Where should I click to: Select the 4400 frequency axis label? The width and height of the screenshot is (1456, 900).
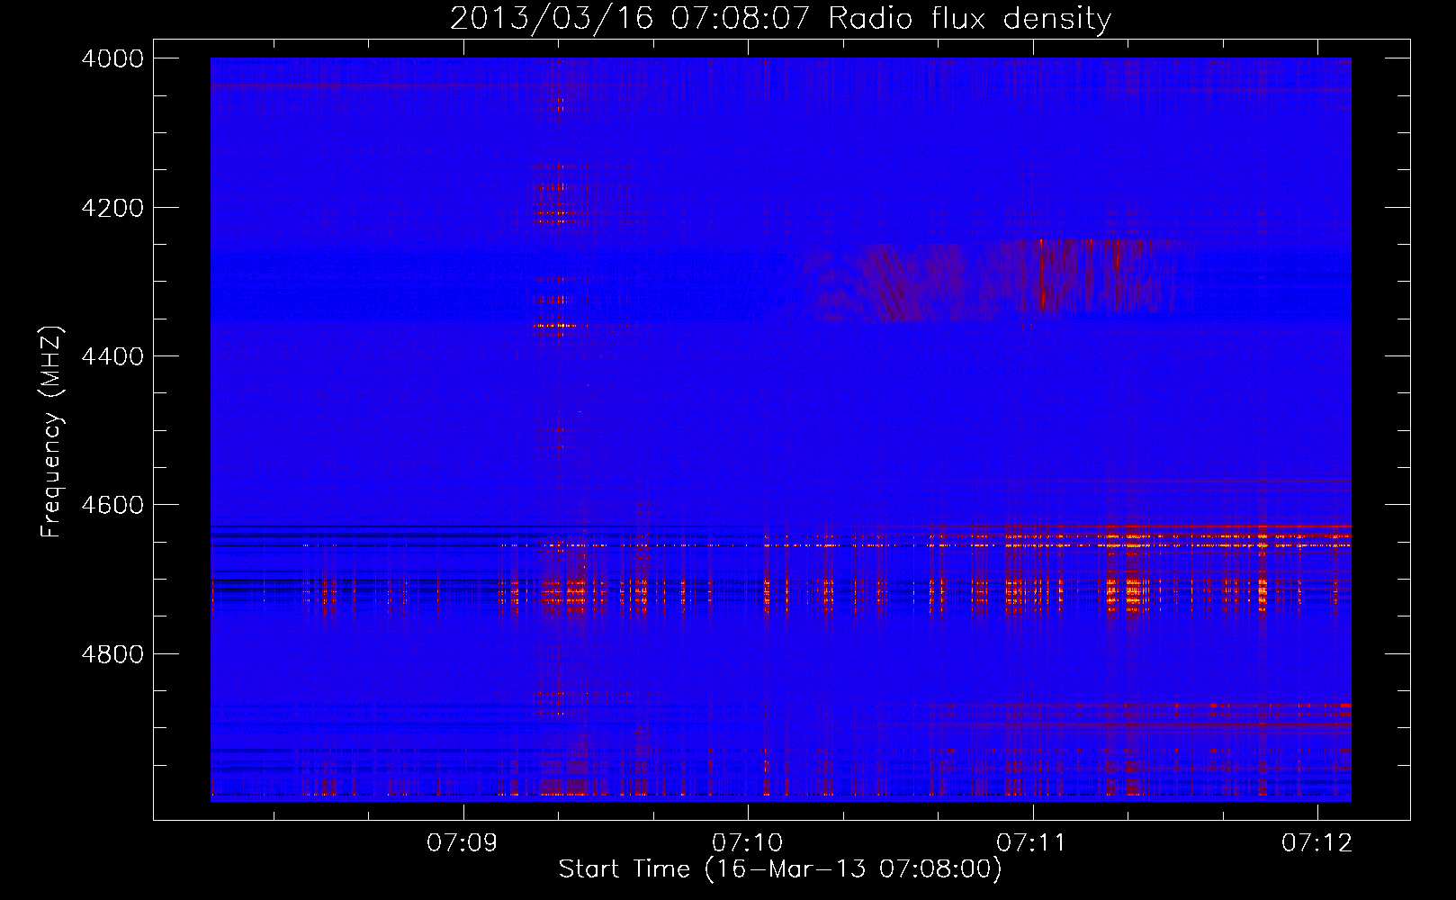112,356
